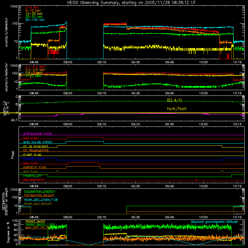Select the PARTICLE_FLAG label

[35, 167]
